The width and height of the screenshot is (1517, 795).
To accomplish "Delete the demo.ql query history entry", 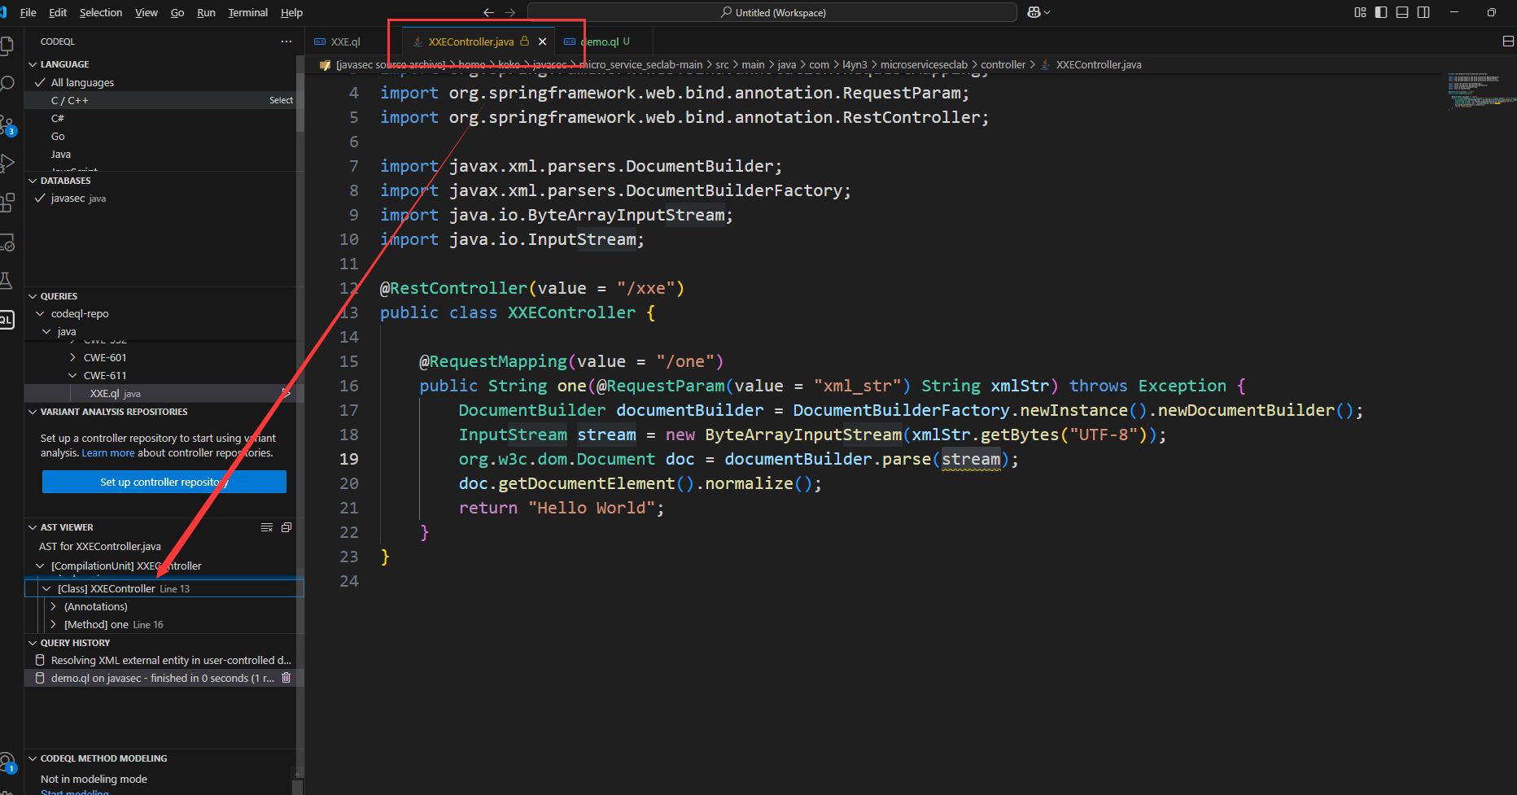I will [x=286, y=678].
